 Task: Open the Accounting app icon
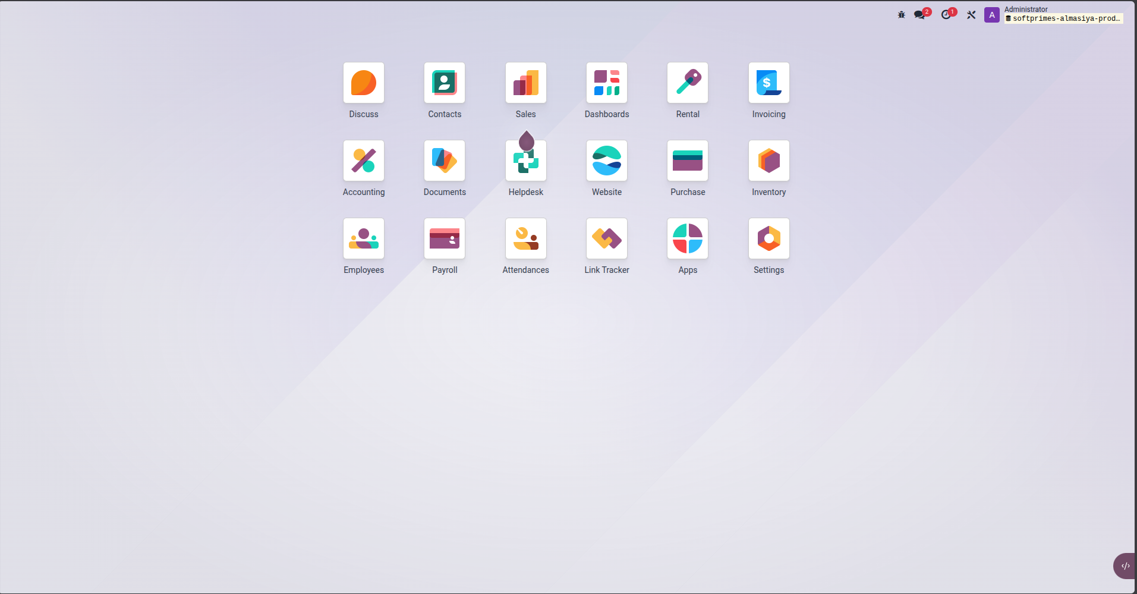364,161
